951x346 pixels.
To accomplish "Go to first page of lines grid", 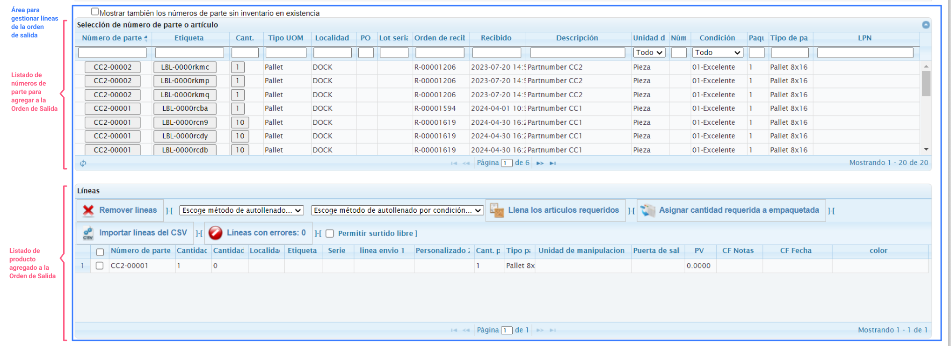I will click(x=454, y=330).
